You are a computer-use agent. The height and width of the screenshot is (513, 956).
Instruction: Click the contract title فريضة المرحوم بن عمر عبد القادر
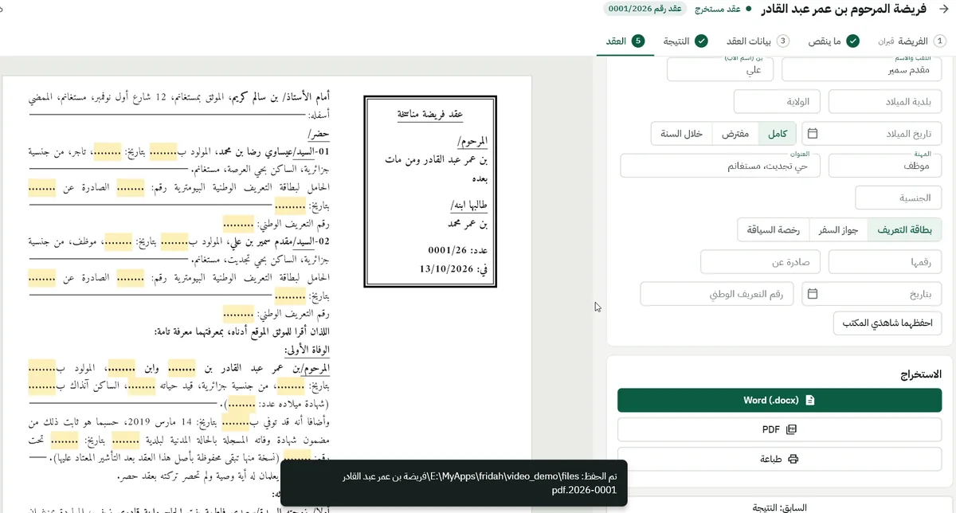845,10
